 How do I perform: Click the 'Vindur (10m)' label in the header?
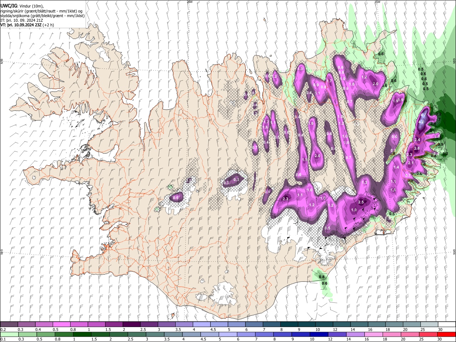[x=31, y=6]
